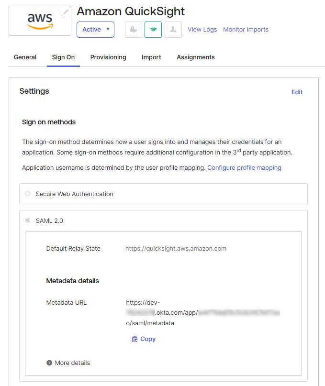Go to the Import tab
The height and width of the screenshot is (386, 325).
tap(151, 57)
